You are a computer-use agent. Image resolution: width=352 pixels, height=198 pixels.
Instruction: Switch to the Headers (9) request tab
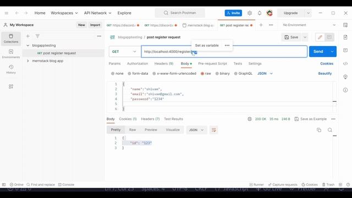click(x=164, y=64)
